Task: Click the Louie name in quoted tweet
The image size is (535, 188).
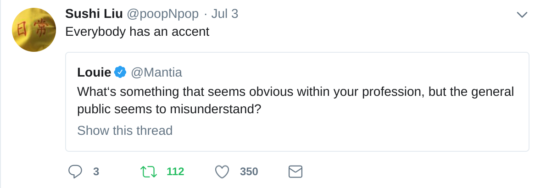Action: tap(94, 72)
